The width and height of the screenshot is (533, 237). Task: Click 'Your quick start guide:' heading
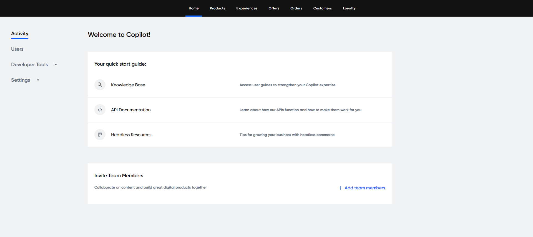(x=120, y=64)
